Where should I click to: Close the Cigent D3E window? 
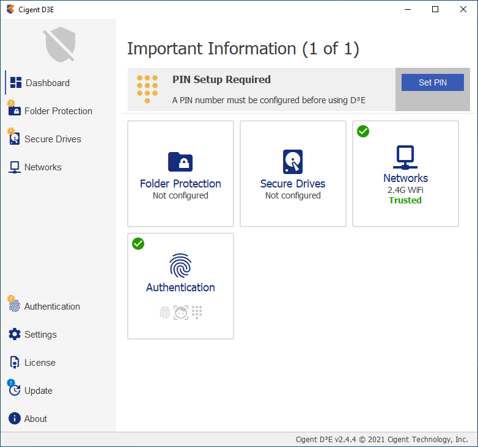pos(463,9)
